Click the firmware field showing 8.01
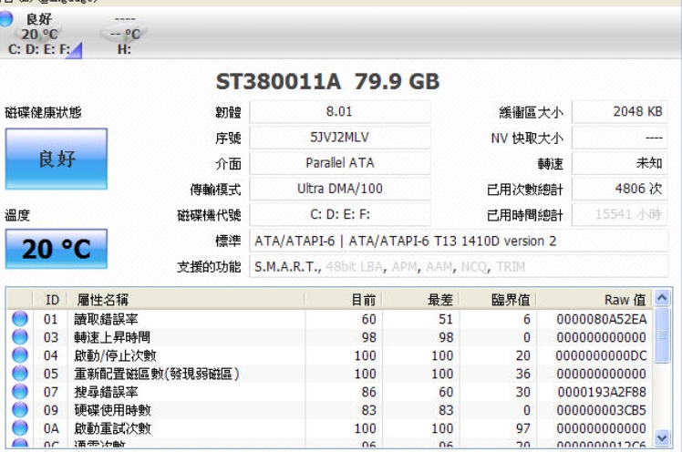 point(340,112)
